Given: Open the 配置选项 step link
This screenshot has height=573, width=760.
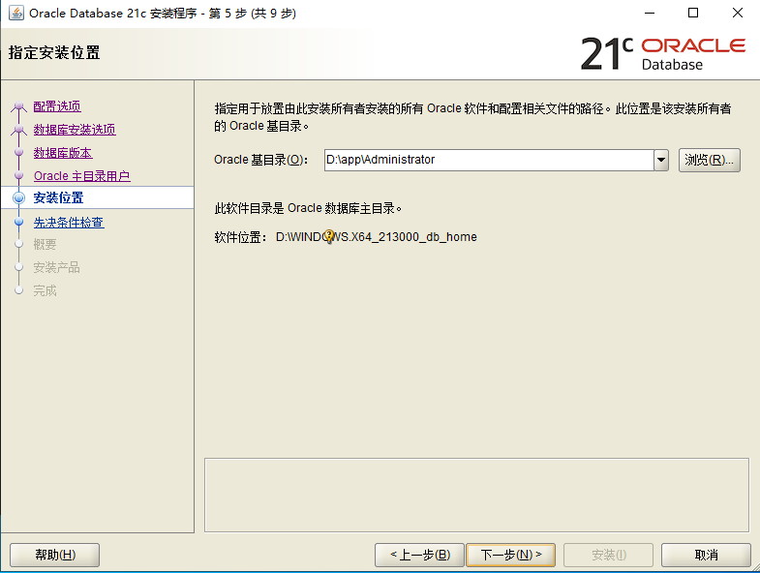Looking at the screenshot, I should click(57, 106).
